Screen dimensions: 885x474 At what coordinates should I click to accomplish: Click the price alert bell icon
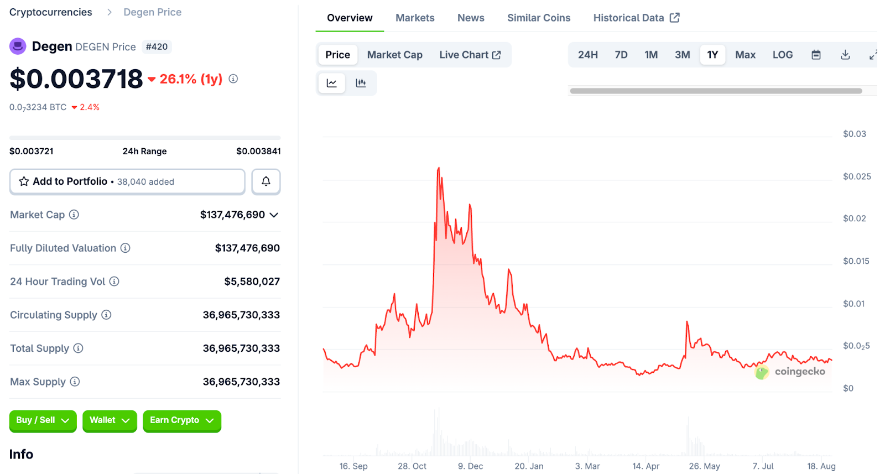266,181
